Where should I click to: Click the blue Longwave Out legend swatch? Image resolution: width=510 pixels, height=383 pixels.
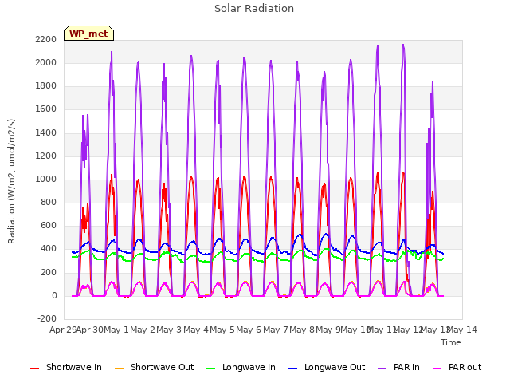pyautogui.click(x=293, y=369)
